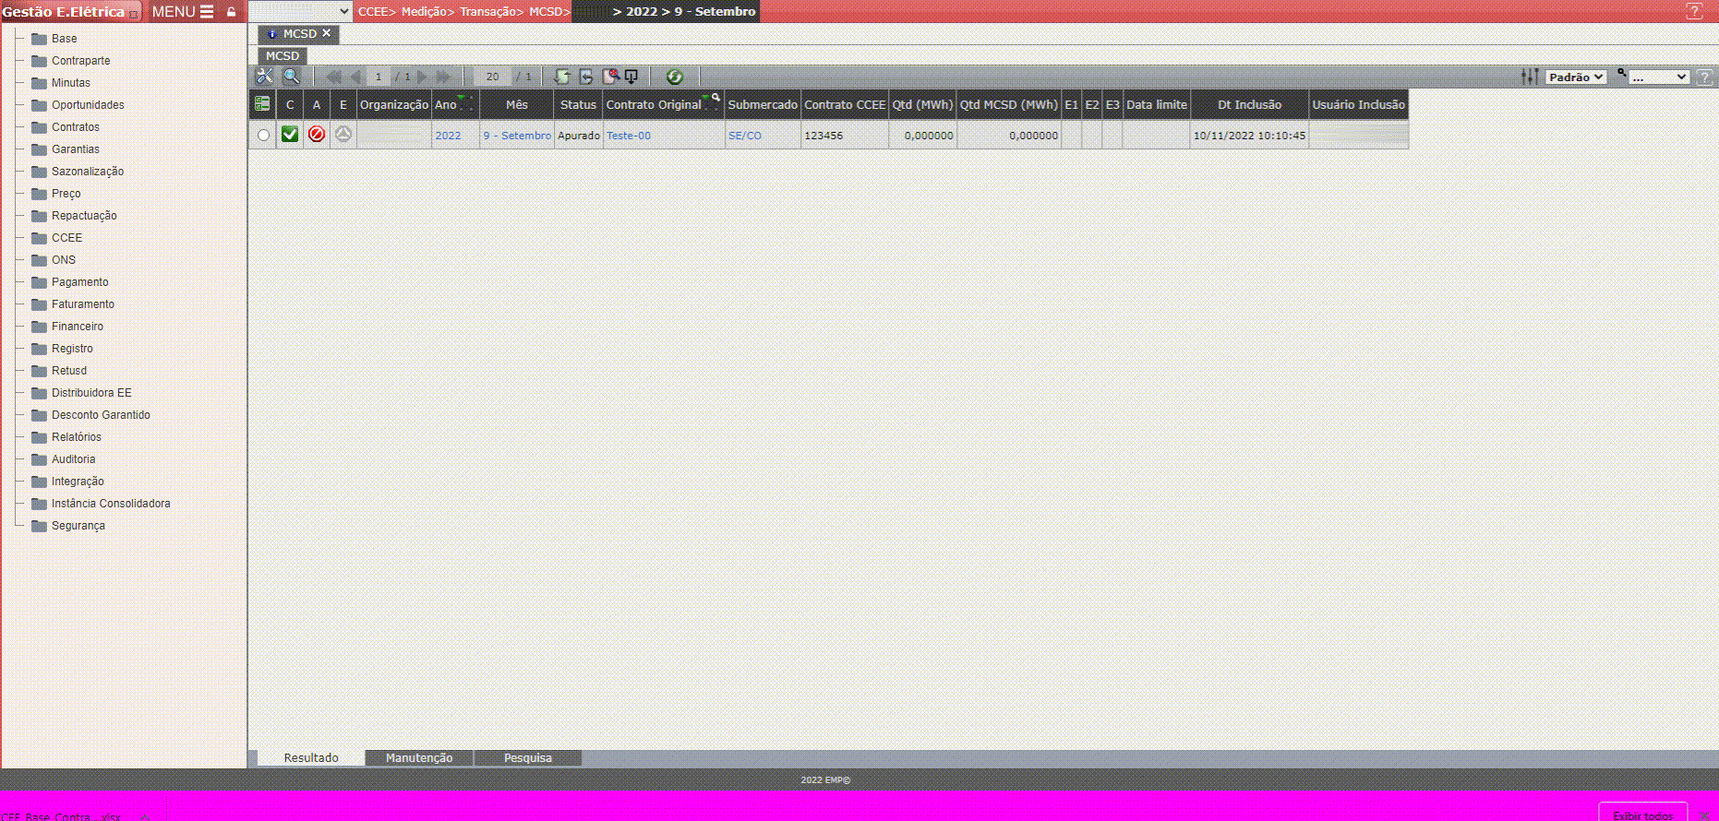Click the download arrow export icon

click(x=631, y=77)
